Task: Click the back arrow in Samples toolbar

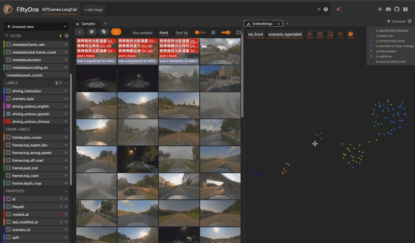Action: tap(80, 32)
